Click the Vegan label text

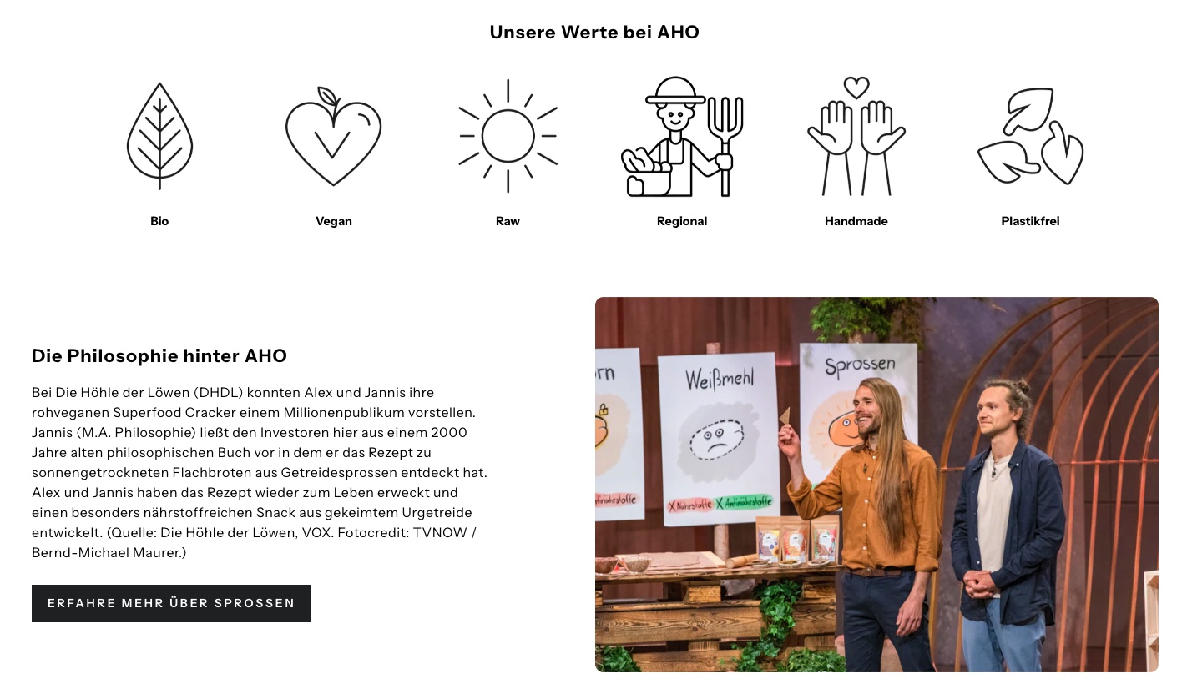(334, 221)
